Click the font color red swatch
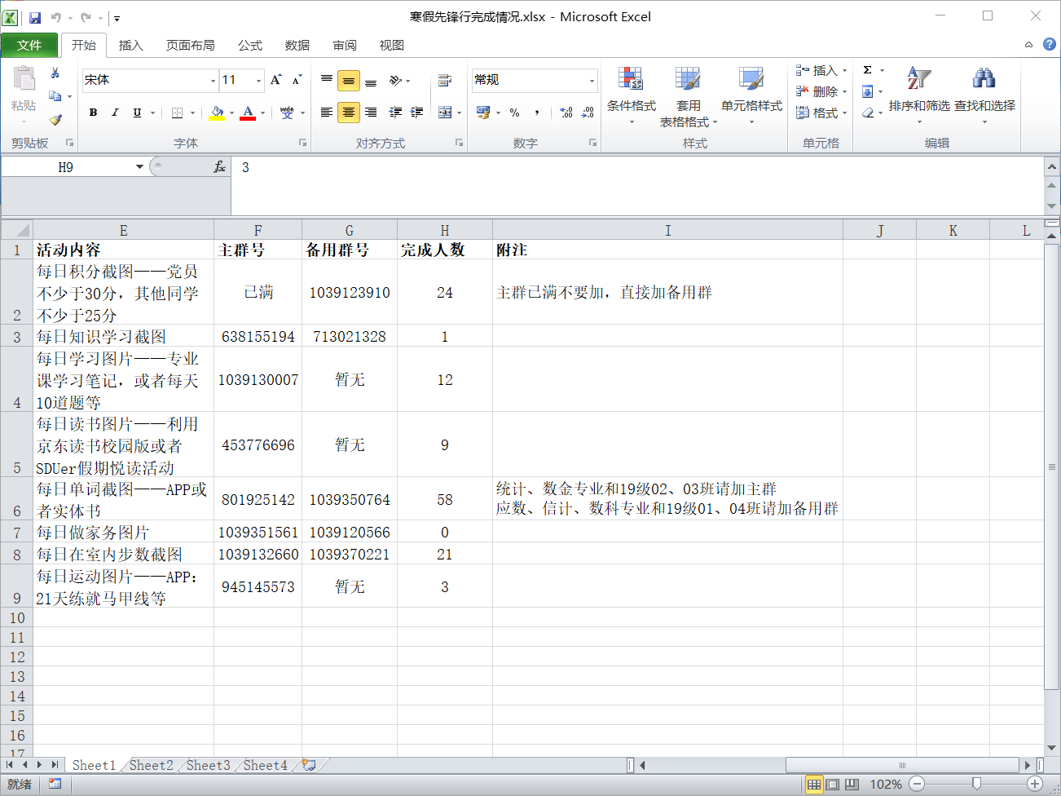The width and height of the screenshot is (1061, 796). [x=248, y=113]
